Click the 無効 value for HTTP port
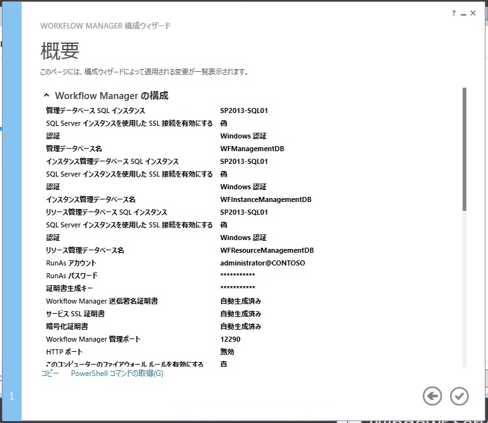Image resolution: width=488 pixels, height=423 pixels. point(227,352)
